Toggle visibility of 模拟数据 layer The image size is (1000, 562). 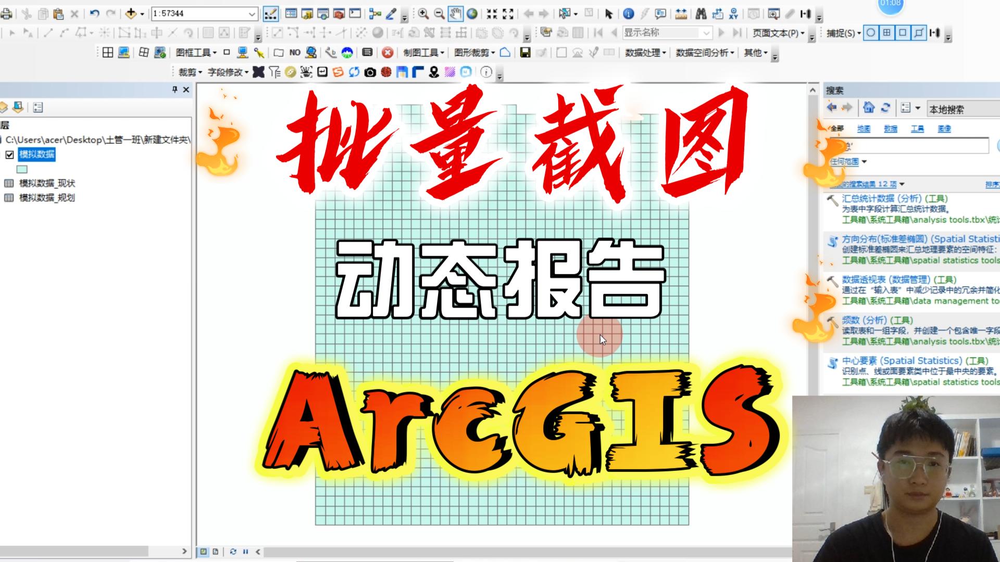9,155
